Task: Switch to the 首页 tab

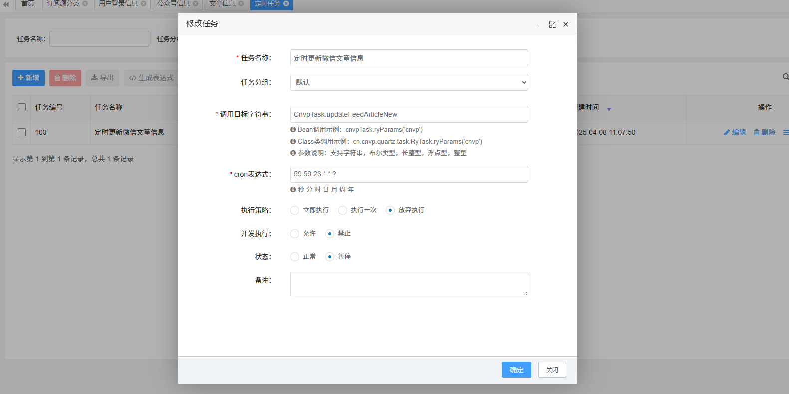Action: (x=28, y=3)
